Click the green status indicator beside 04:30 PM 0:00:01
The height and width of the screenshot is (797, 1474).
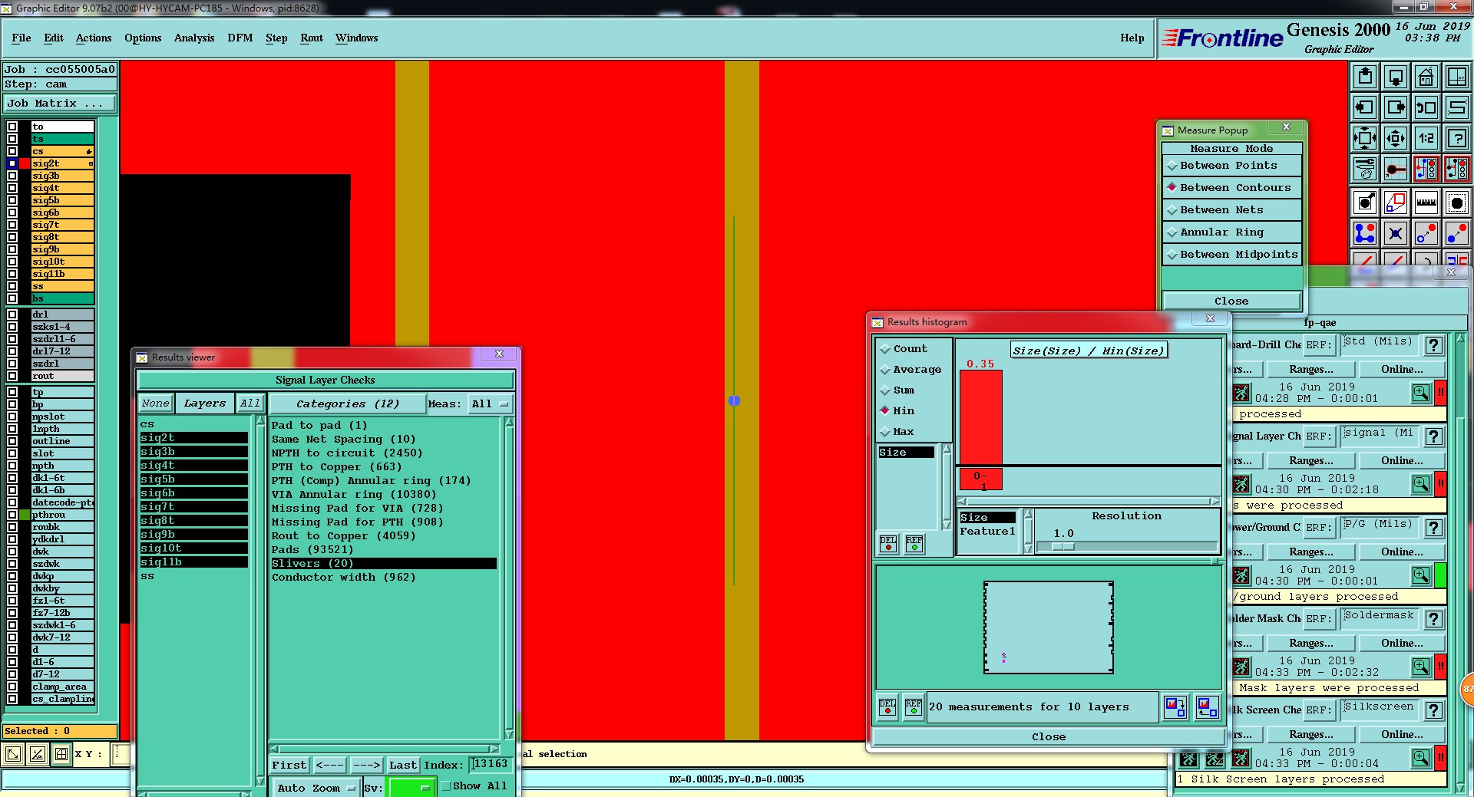[1440, 575]
